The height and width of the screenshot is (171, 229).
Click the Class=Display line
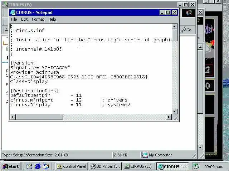(29, 82)
